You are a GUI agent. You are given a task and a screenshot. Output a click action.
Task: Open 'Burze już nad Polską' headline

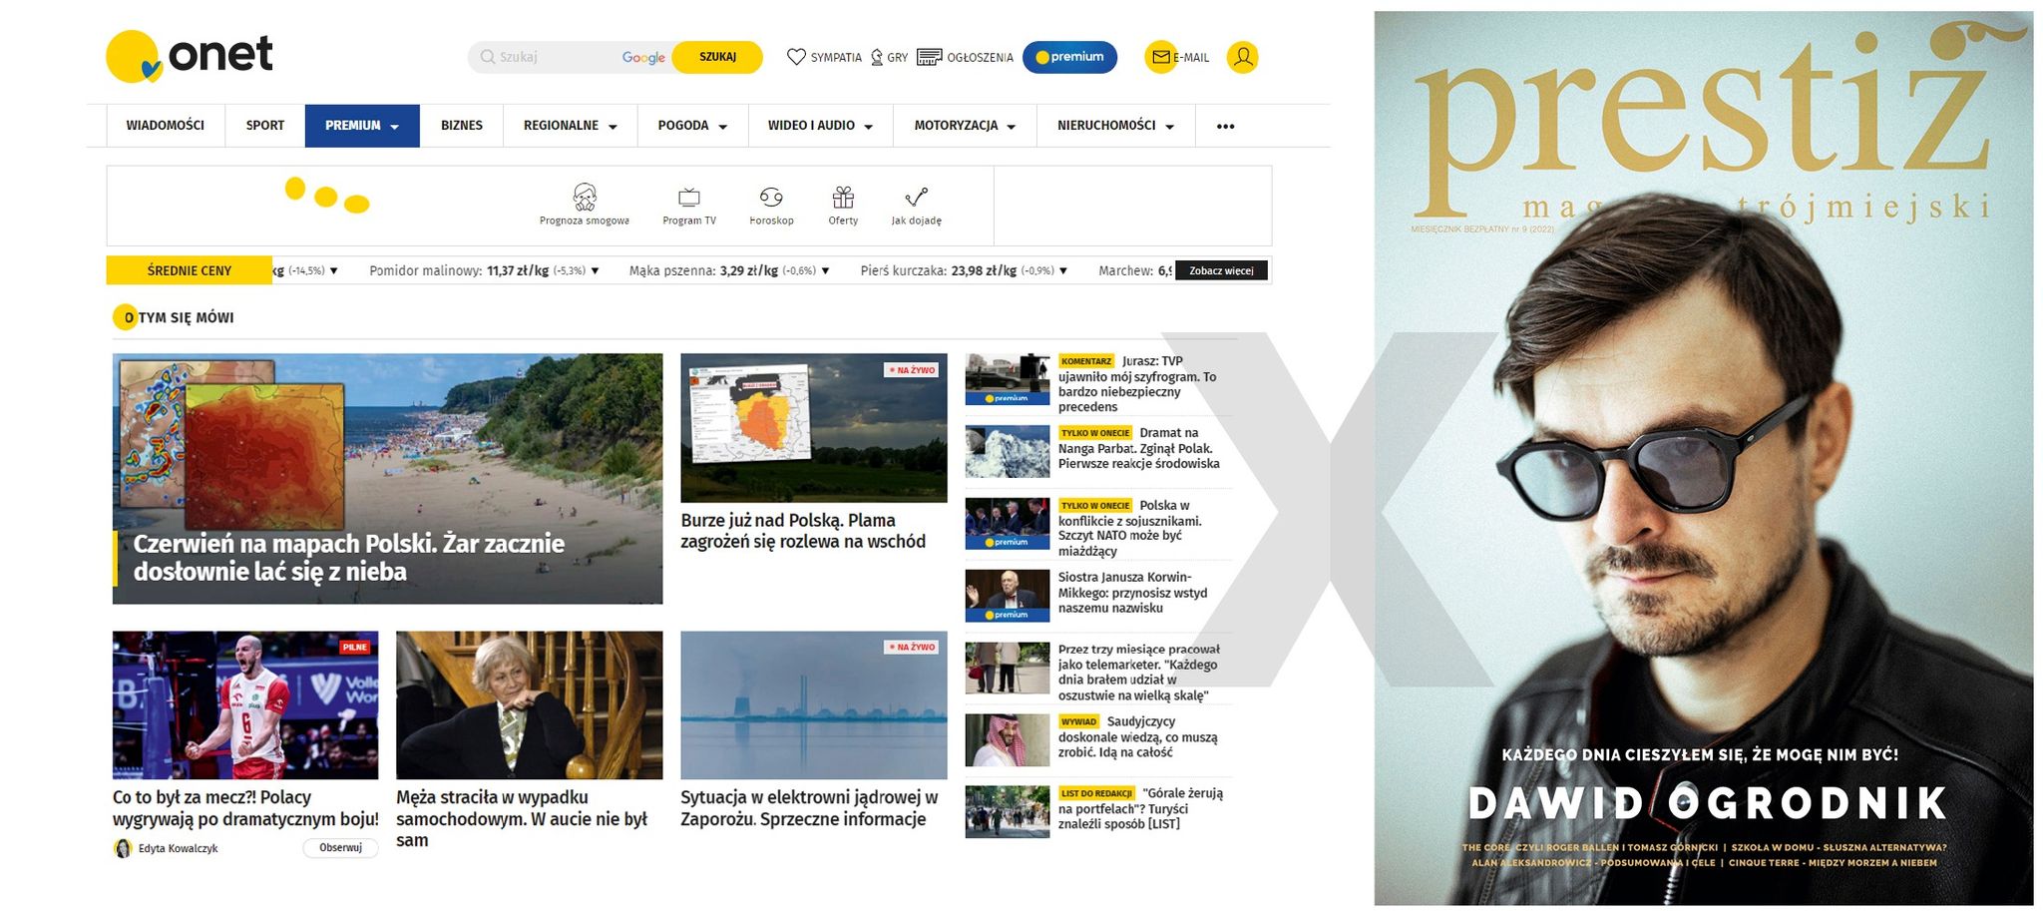click(x=803, y=531)
